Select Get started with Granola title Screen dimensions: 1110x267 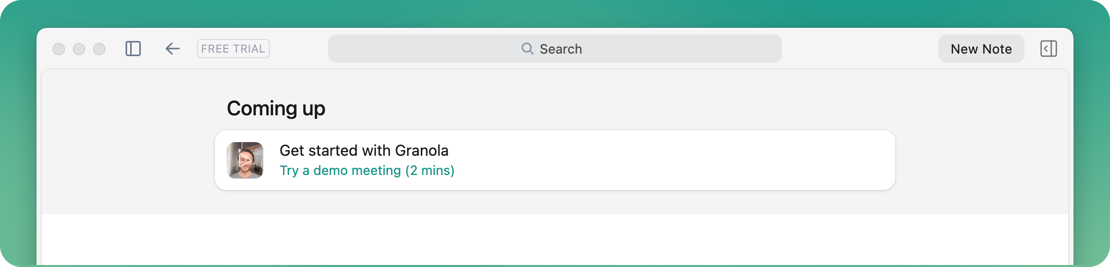click(x=364, y=150)
